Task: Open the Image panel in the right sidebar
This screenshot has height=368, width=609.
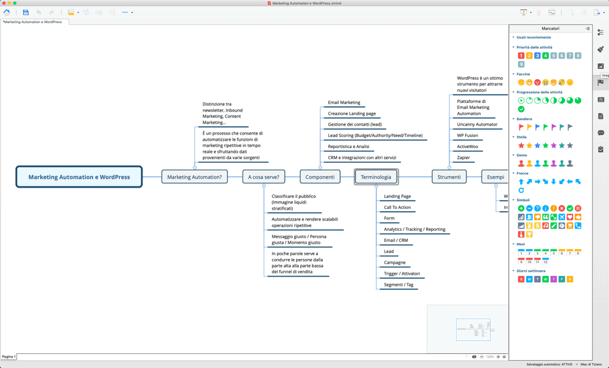Action: [x=600, y=66]
